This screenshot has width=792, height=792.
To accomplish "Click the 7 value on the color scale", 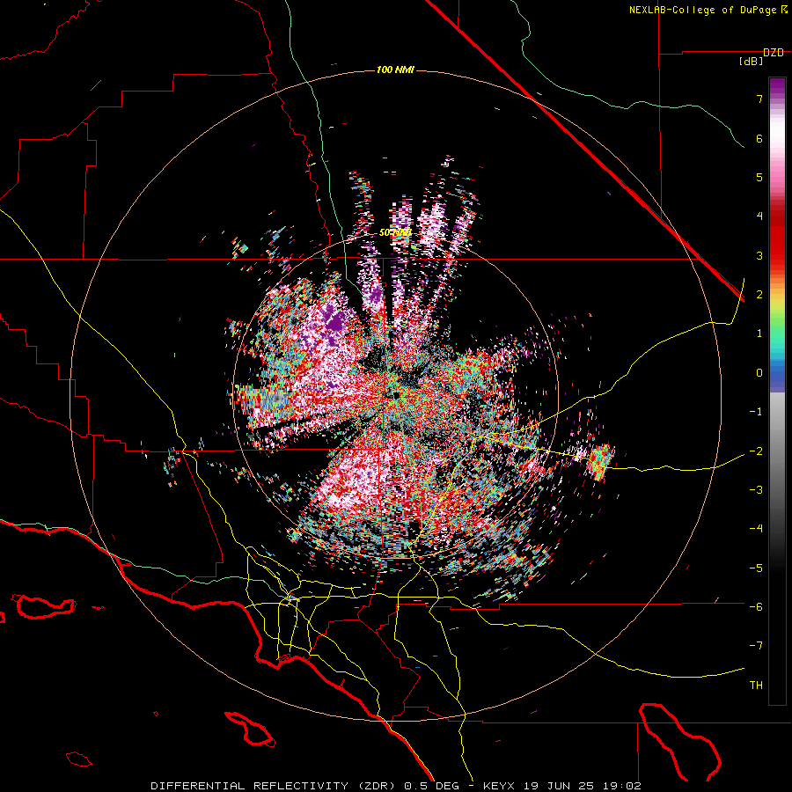I will point(759,99).
